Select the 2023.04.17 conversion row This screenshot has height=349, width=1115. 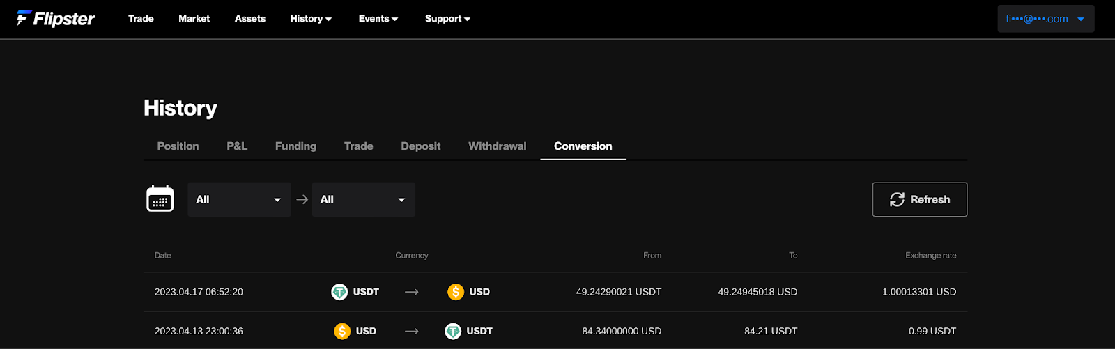click(x=555, y=292)
